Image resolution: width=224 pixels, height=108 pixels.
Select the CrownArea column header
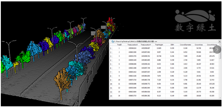tap(199, 45)
